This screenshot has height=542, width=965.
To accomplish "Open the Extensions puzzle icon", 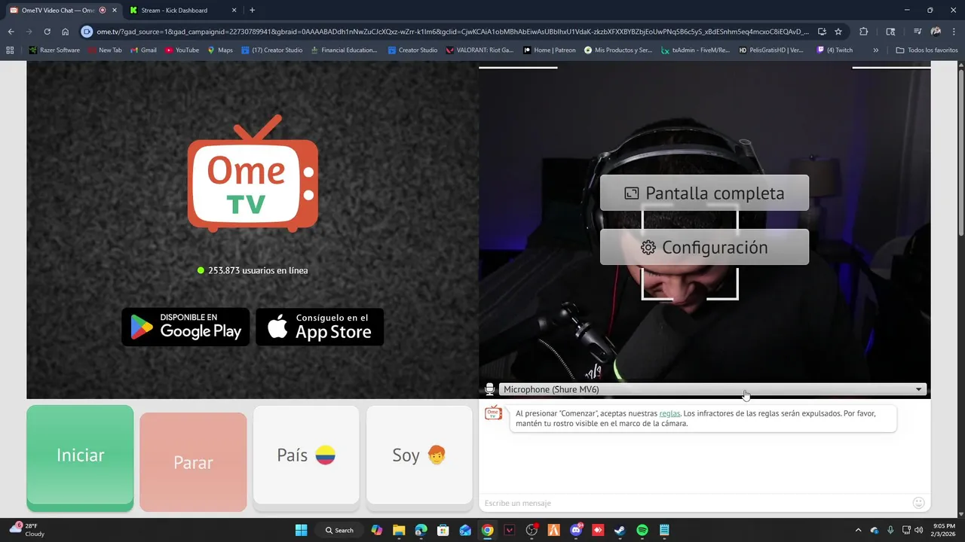I will pos(864,32).
